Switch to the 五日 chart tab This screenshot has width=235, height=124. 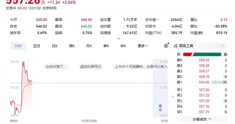click(37, 46)
